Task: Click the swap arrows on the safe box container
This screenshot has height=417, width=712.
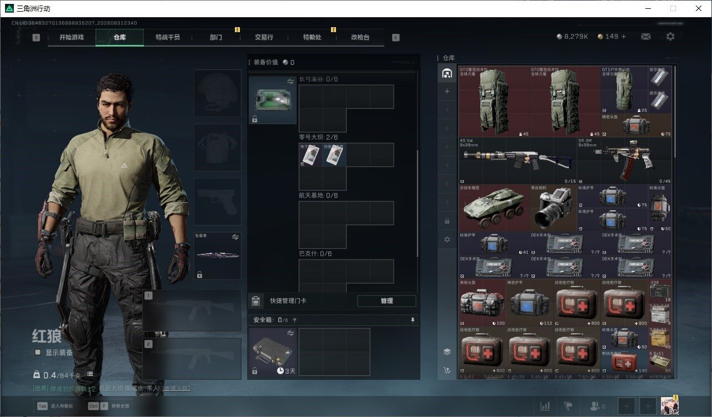Action: coord(290,333)
